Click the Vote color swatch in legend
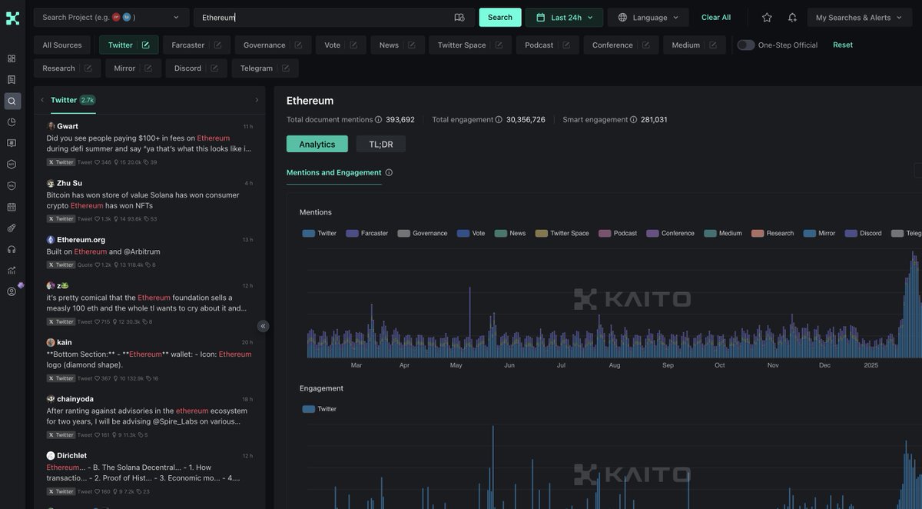 click(463, 233)
